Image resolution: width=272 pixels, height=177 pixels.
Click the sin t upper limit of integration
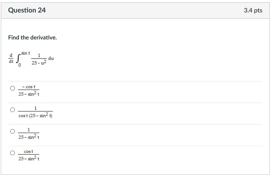(x=26, y=53)
